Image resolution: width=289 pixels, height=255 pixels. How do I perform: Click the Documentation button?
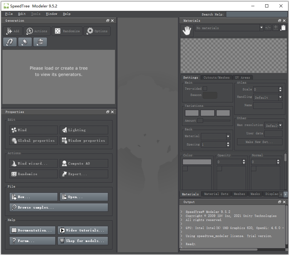(32, 230)
